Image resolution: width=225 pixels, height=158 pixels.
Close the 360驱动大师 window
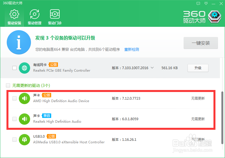tap(221, 3)
